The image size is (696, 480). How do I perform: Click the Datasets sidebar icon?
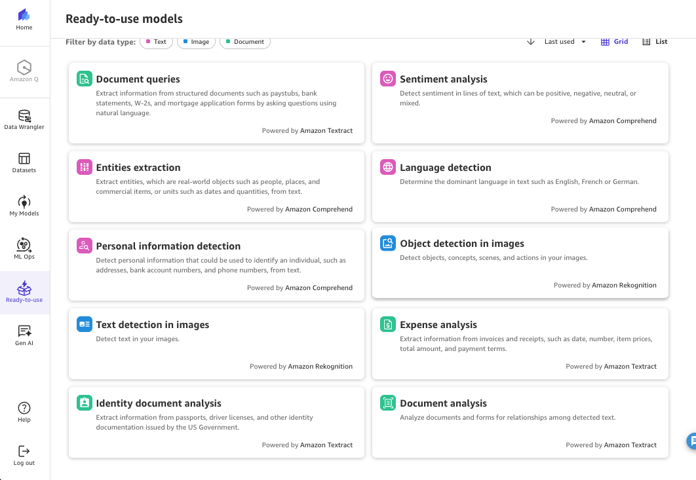[x=24, y=162]
